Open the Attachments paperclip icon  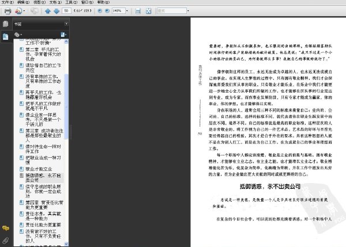6,241
